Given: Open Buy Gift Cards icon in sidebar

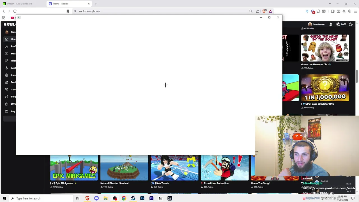Looking at the screenshot, I should click(7, 111).
